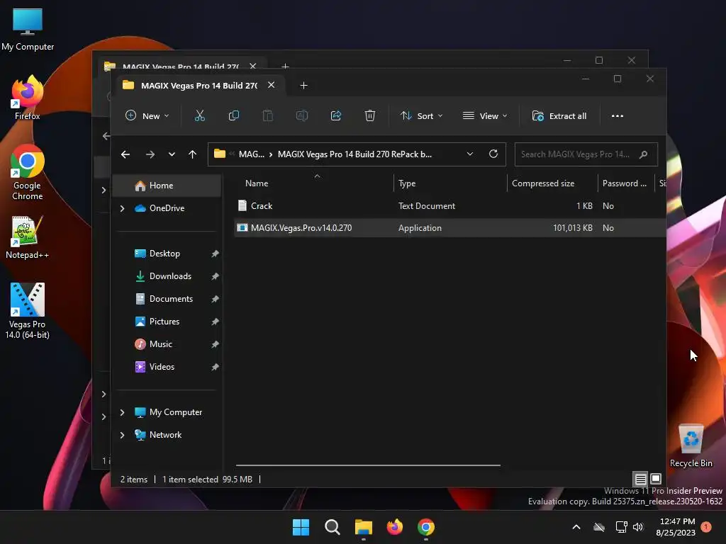Image resolution: width=726 pixels, height=544 pixels.
Task: Open Google Chrome desktop shortcut
Action: (28, 172)
